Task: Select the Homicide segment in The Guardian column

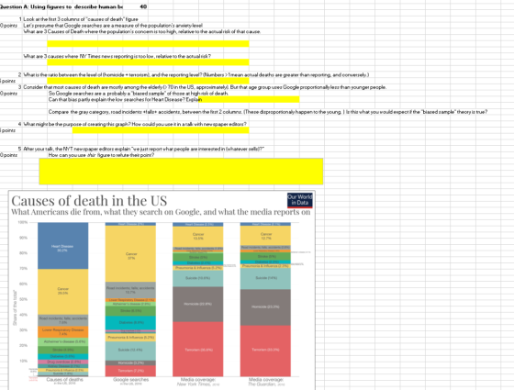Action: pyautogui.click(x=265, y=307)
